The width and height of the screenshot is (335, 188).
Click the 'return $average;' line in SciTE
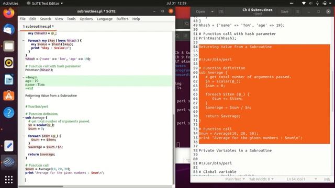pyautogui.click(x=41, y=155)
